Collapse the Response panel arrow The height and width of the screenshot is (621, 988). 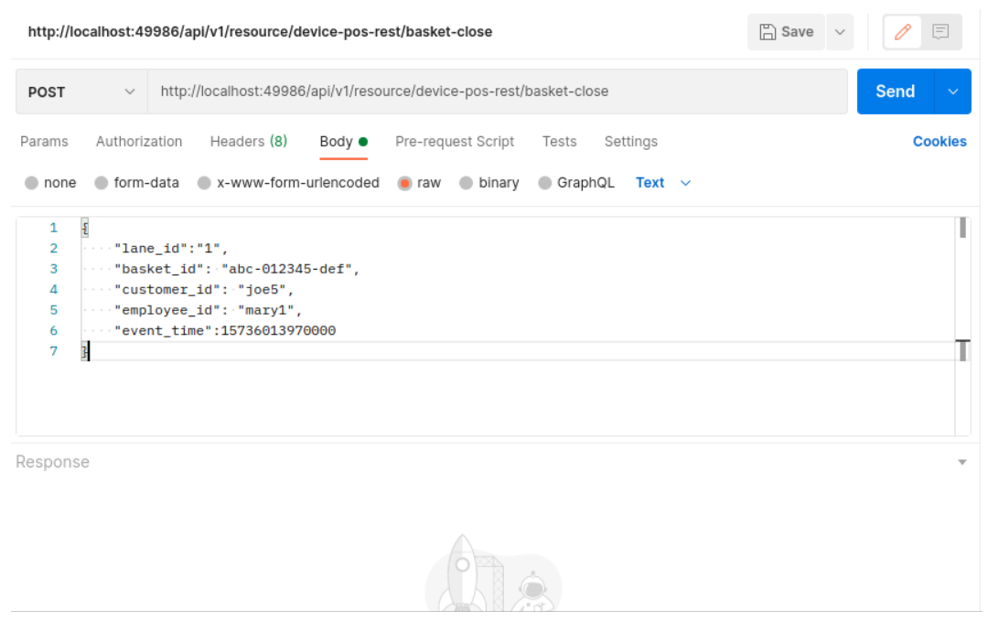(x=962, y=462)
